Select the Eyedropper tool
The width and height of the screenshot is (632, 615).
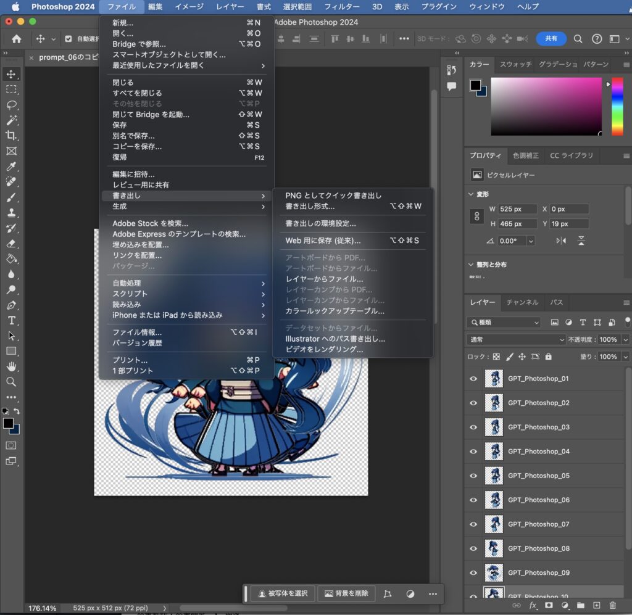point(11,167)
